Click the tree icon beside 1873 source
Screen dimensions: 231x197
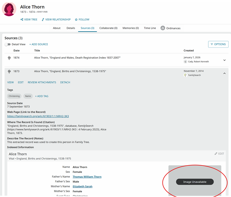[9, 71]
